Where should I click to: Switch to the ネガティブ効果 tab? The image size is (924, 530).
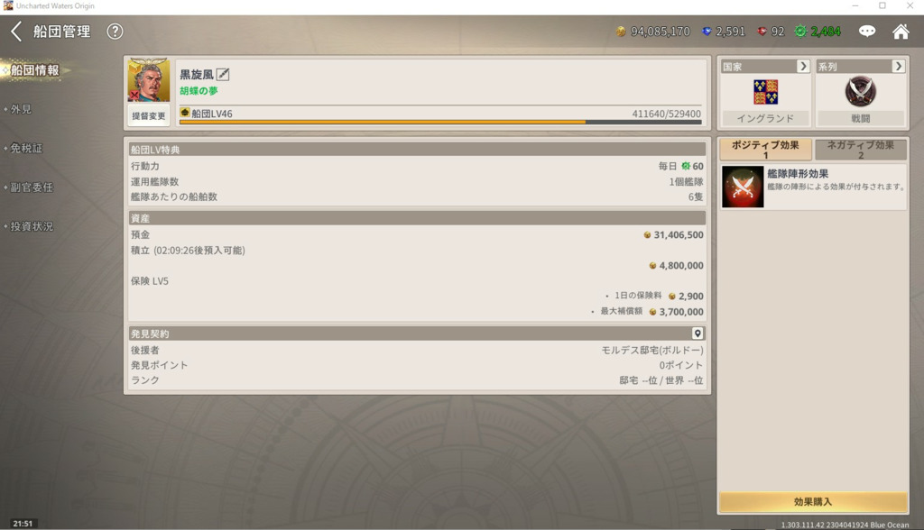[860, 150]
